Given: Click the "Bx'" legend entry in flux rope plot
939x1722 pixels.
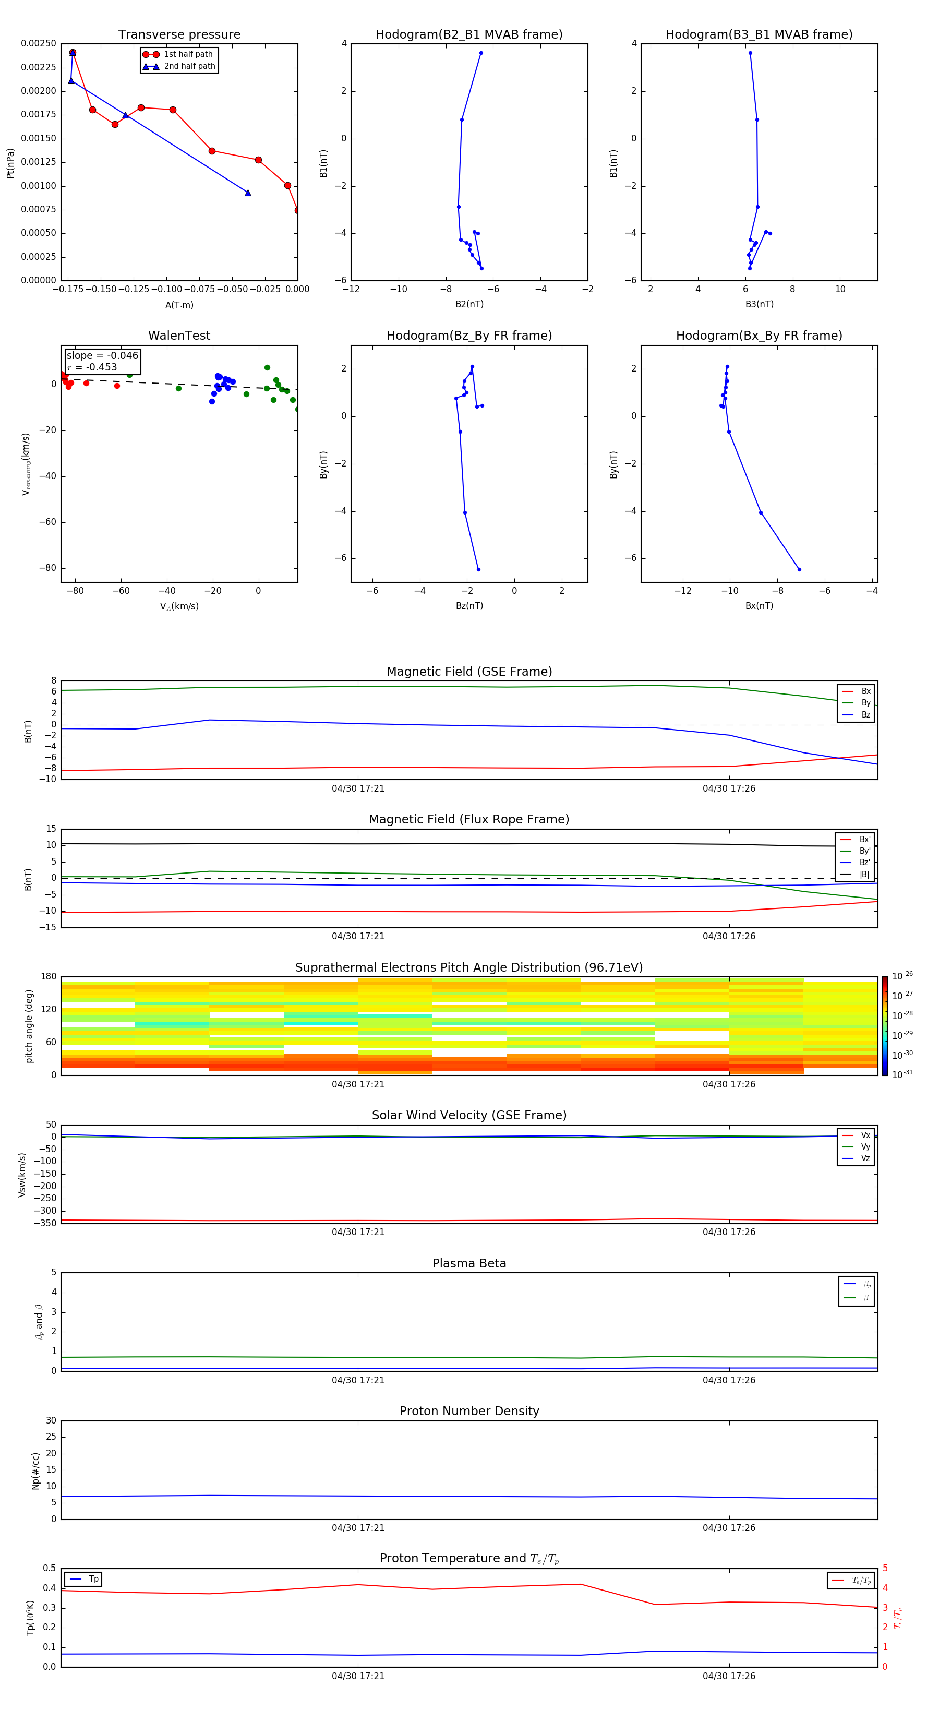Looking at the screenshot, I should [x=856, y=840].
